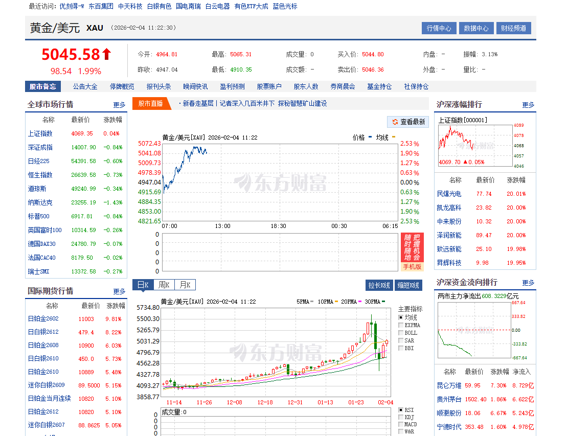The height and width of the screenshot is (436, 568).
Task: Click the 财经频道 button
Action: (513, 28)
